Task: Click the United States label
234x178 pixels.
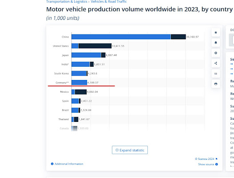Action: 61,46
